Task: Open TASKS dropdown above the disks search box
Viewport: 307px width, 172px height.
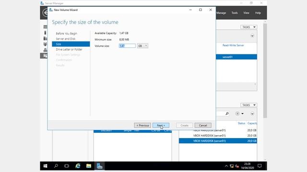Action: point(248,105)
